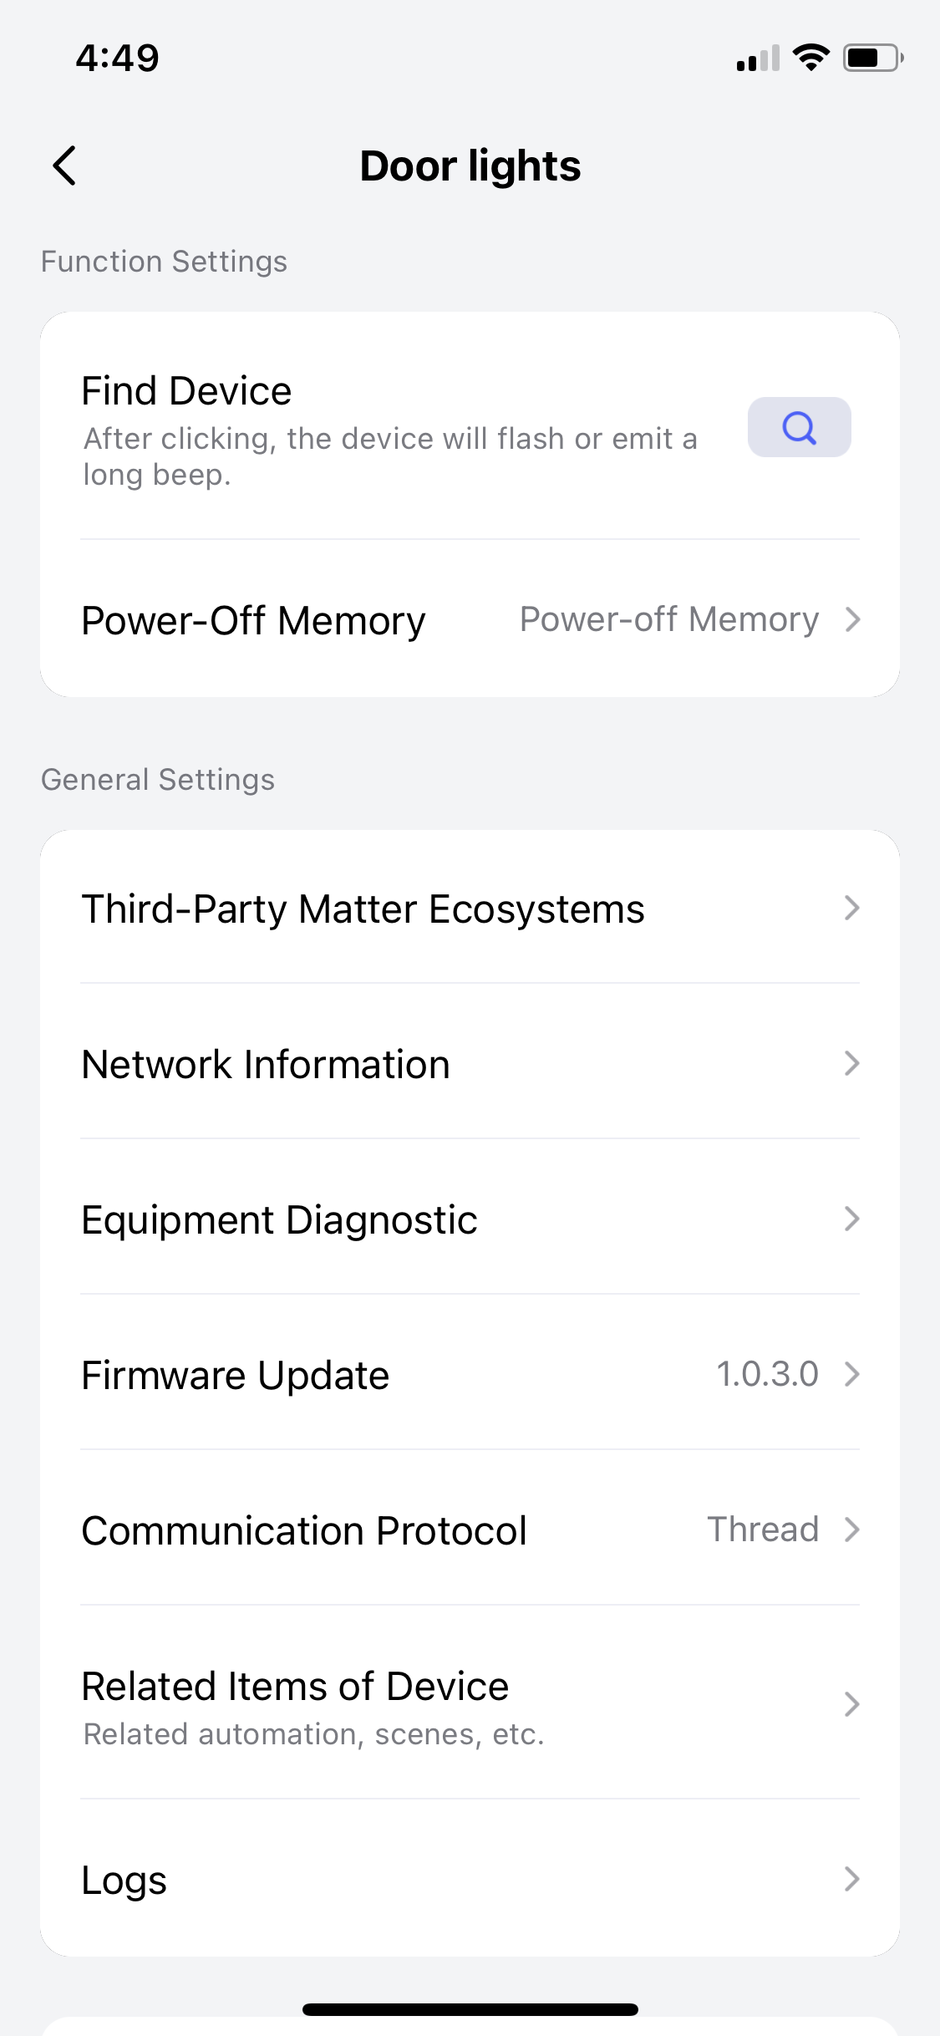Tap the back arrow icon
Viewport: 940px width, 2036px height.
click(x=65, y=165)
